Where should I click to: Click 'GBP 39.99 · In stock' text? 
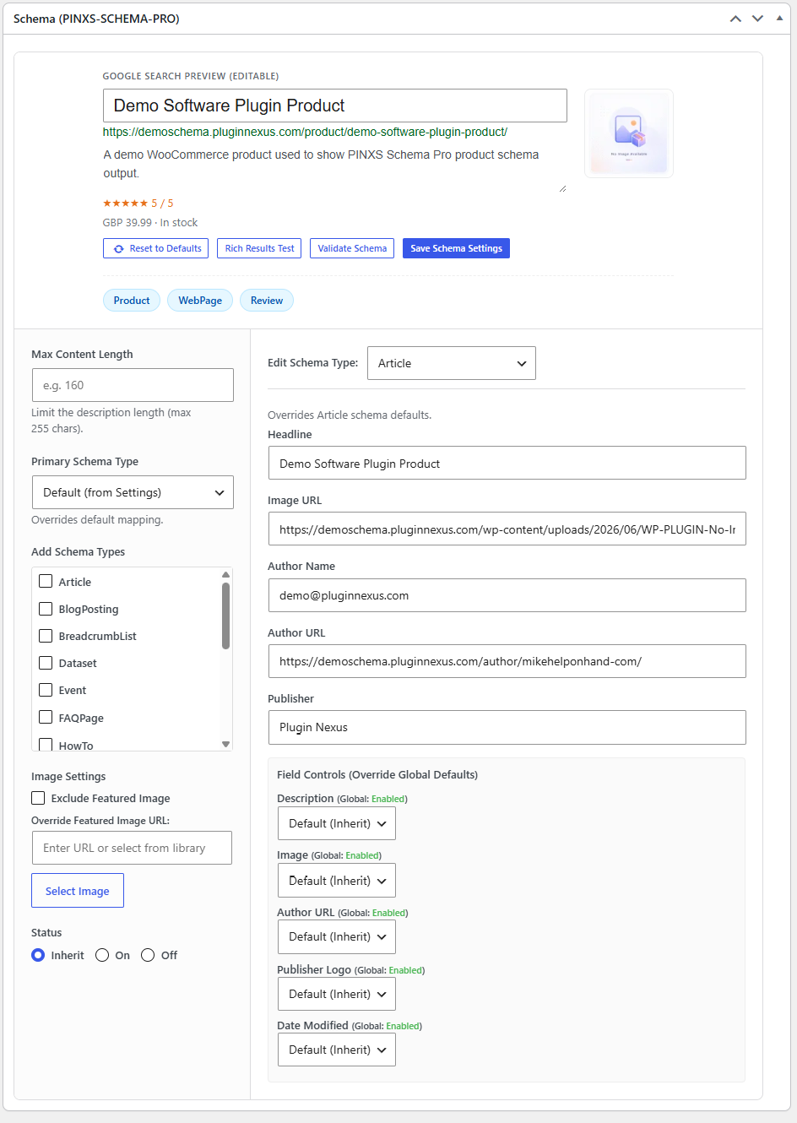150,223
